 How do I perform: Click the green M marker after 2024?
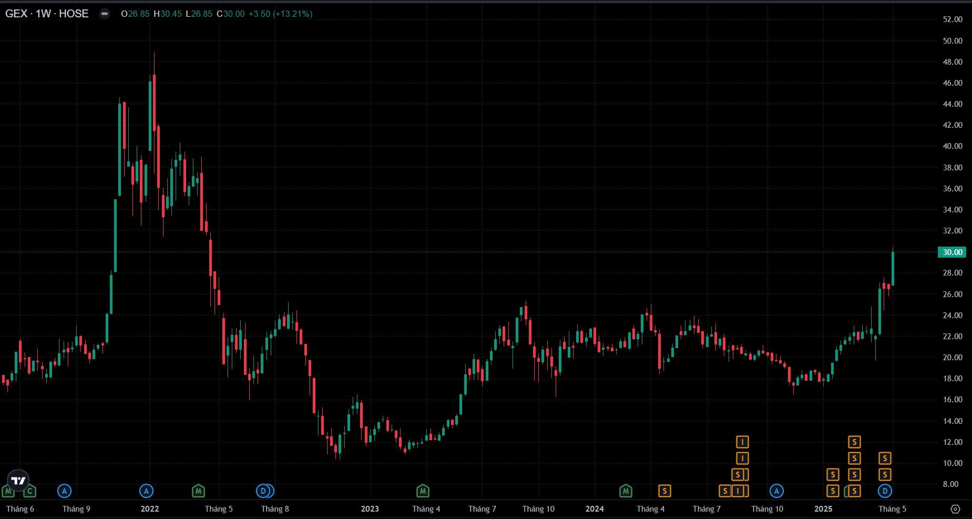[x=626, y=491]
